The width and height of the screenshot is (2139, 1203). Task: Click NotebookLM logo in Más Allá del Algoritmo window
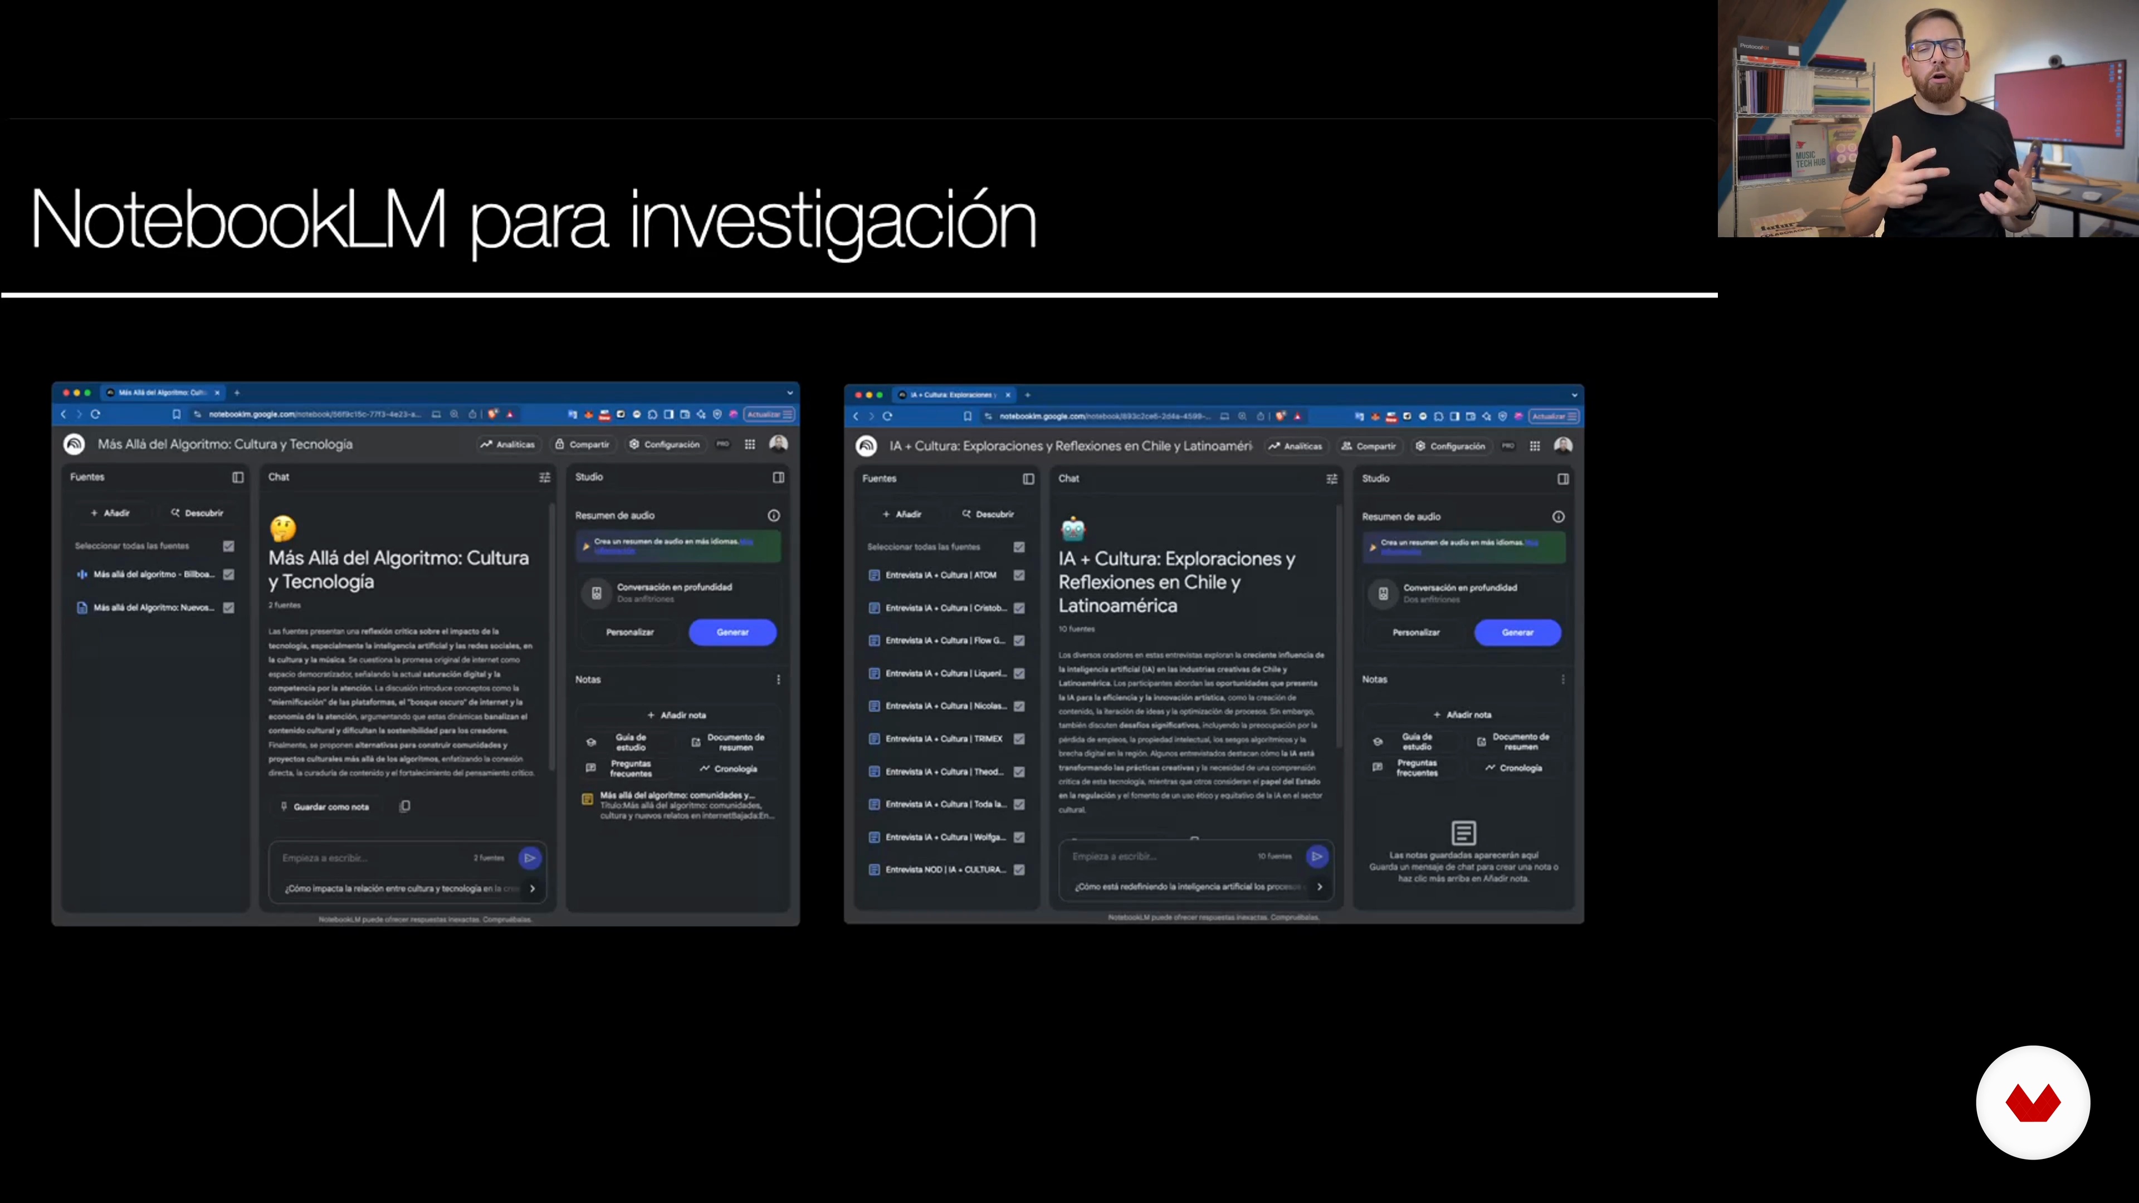pyautogui.click(x=74, y=444)
